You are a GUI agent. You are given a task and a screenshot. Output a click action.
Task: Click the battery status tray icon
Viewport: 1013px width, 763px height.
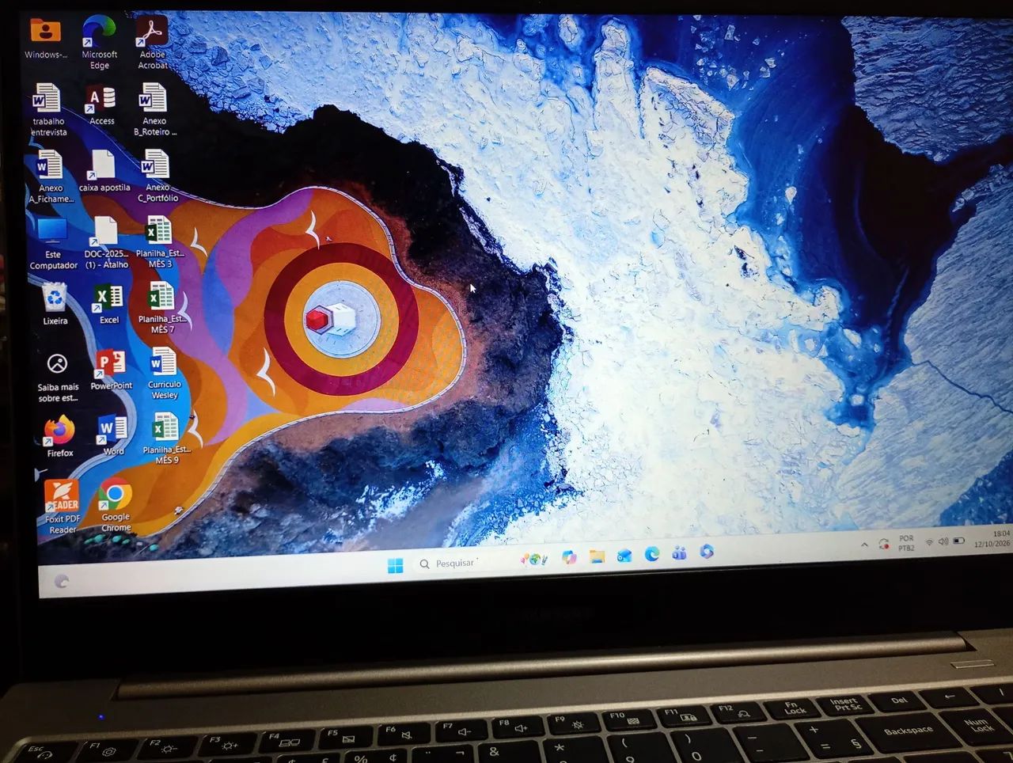click(x=959, y=541)
